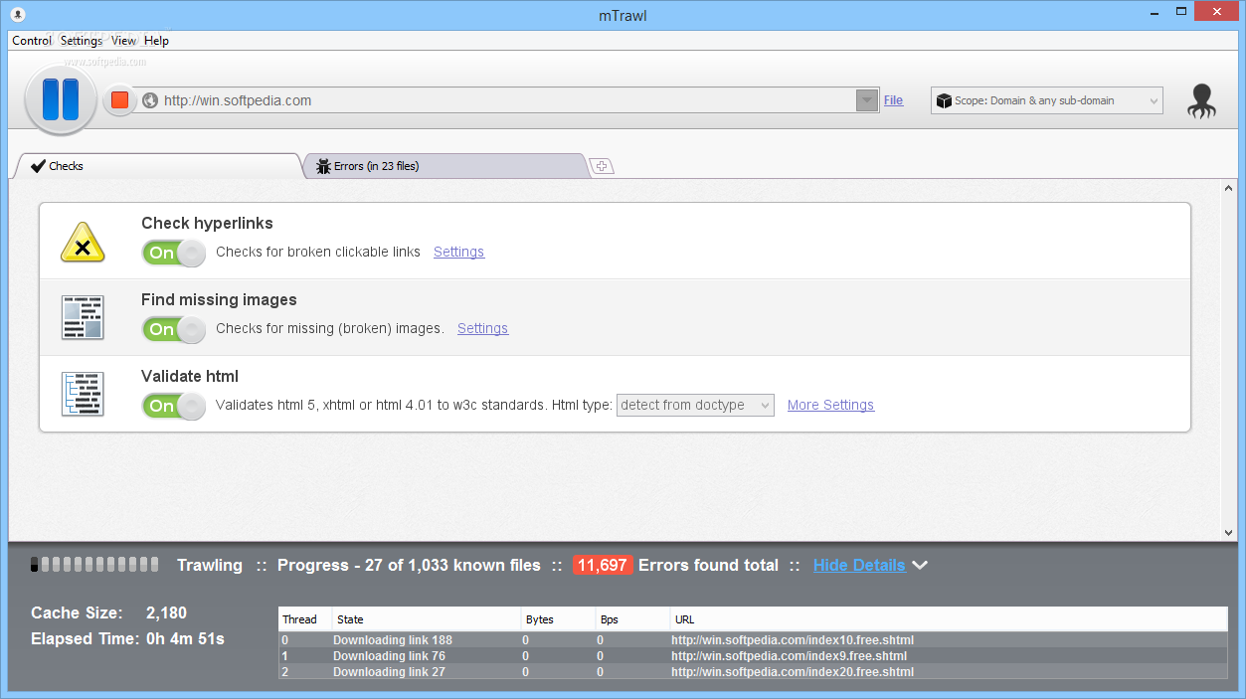
Task: Collapse details with the chevron arrow
Action: (921, 565)
